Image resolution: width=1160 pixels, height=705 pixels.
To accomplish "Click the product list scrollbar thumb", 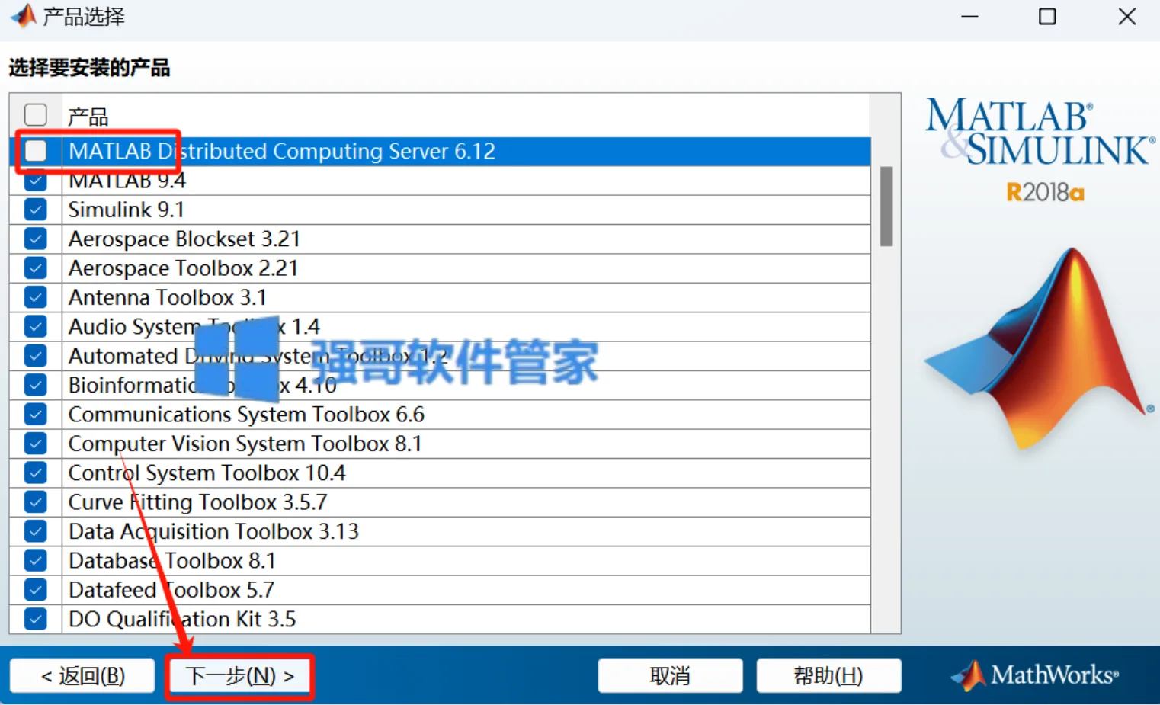I will (x=886, y=207).
